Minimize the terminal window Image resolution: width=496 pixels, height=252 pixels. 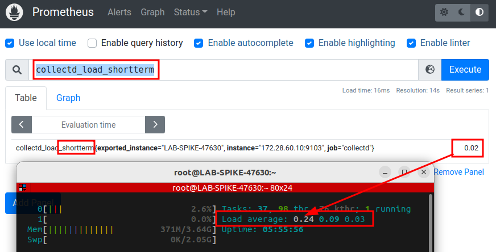point(385,173)
